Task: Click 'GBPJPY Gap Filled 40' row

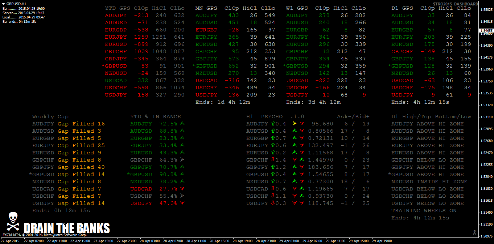Action: click(x=69, y=167)
